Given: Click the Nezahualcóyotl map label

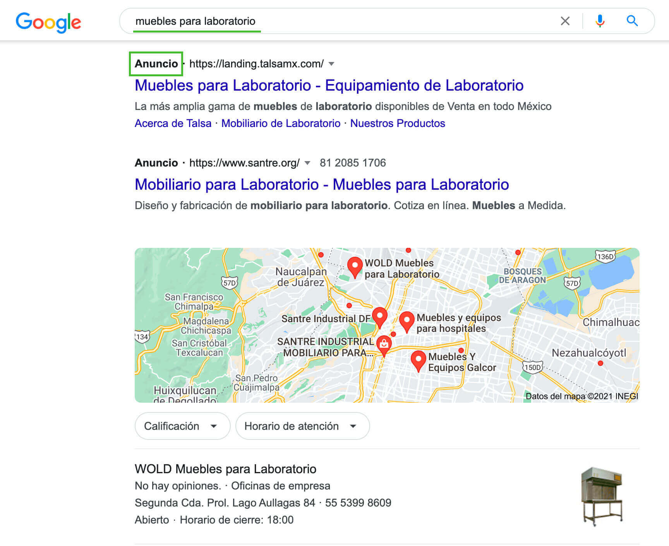Looking at the screenshot, I should pyautogui.click(x=589, y=353).
